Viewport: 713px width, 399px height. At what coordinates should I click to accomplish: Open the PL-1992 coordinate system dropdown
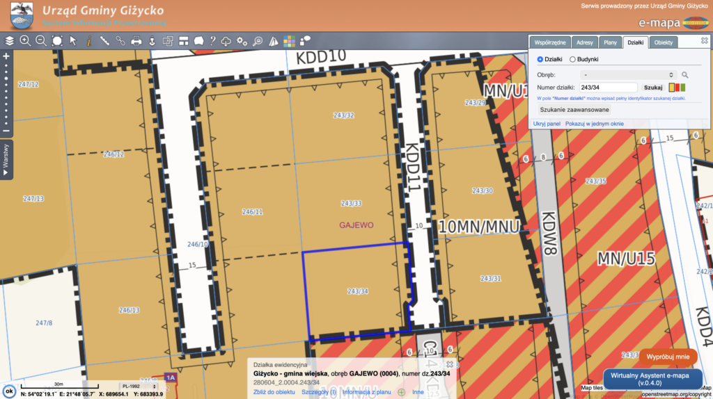click(139, 386)
